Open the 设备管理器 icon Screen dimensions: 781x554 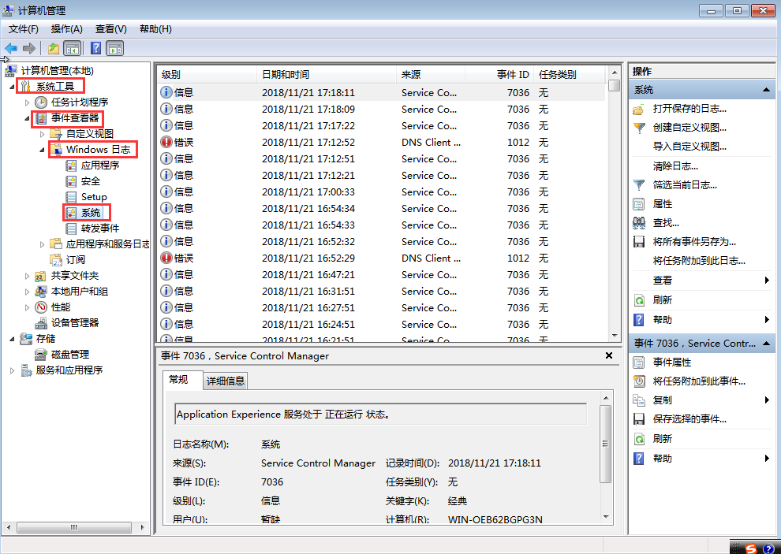pyautogui.click(x=41, y=323)
